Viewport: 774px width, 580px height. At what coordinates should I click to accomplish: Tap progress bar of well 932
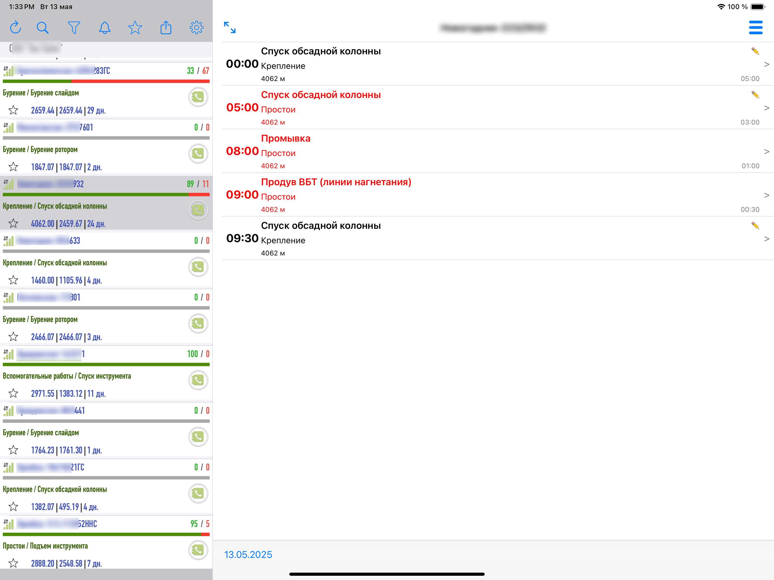pyautogui.click(x=106, y=195)
